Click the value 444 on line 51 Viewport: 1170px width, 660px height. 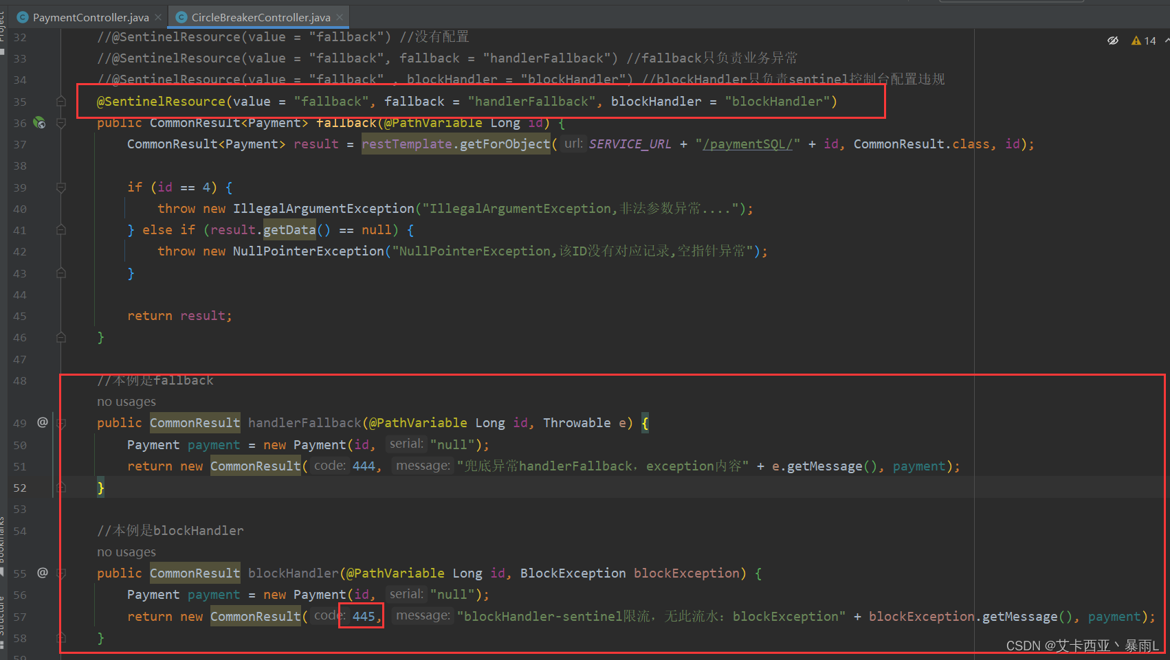point(364,466)
